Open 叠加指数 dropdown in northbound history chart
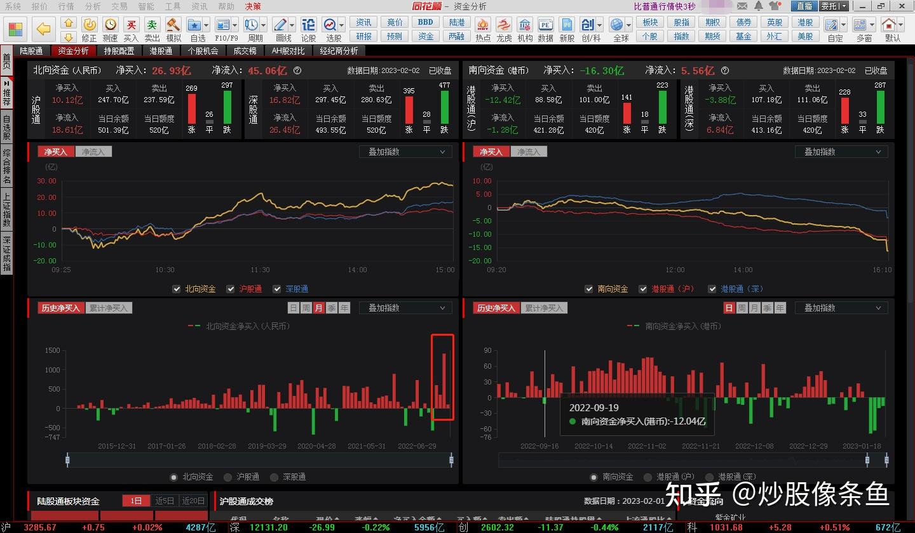The height and width of the screenshot is (533, 915). [x=405, y=308]
